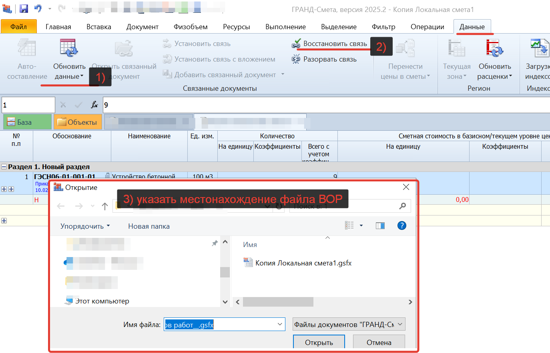Click the Разорвать связь icon
550x353 pixels.
click(296, 59)
